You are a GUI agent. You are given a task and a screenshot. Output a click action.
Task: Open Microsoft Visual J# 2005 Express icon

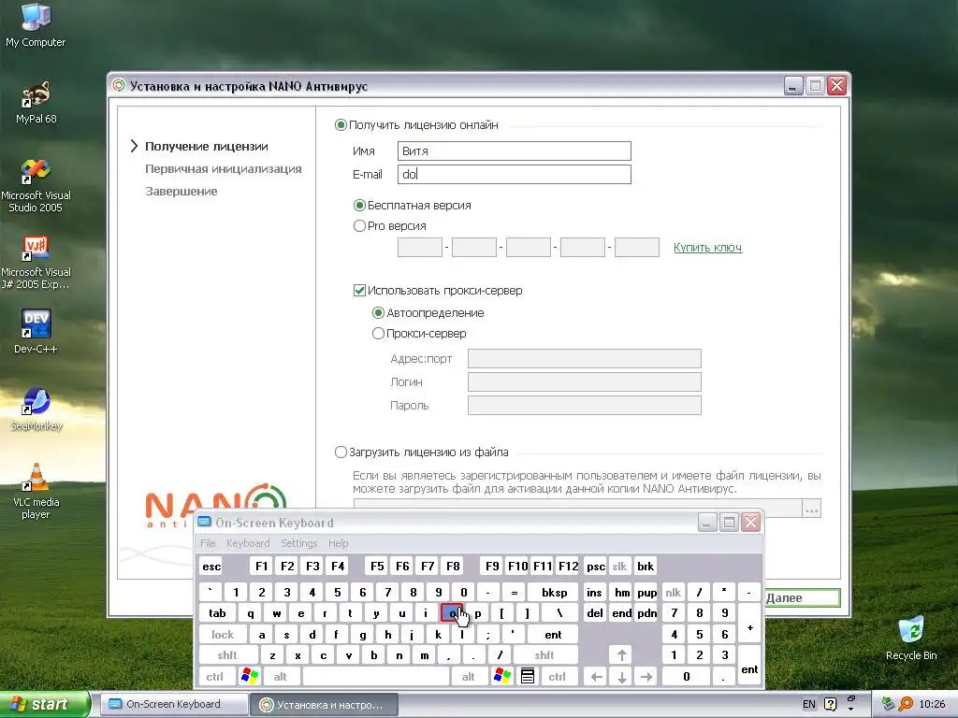[36, 262]
